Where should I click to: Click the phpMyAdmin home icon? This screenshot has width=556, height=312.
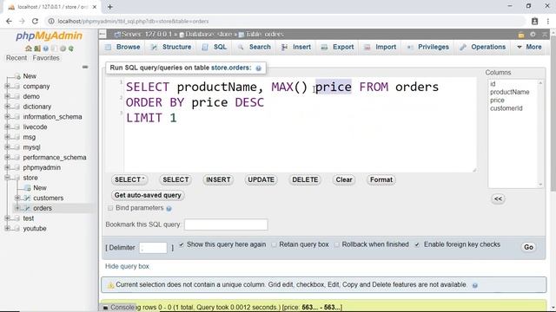(x=29, y=49)
